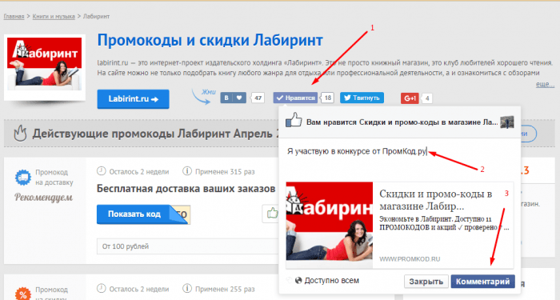This screenshot has width=560, height=300.
Task: Open the Лабиринт preview image in popup
Action: (x=330, y=226)
